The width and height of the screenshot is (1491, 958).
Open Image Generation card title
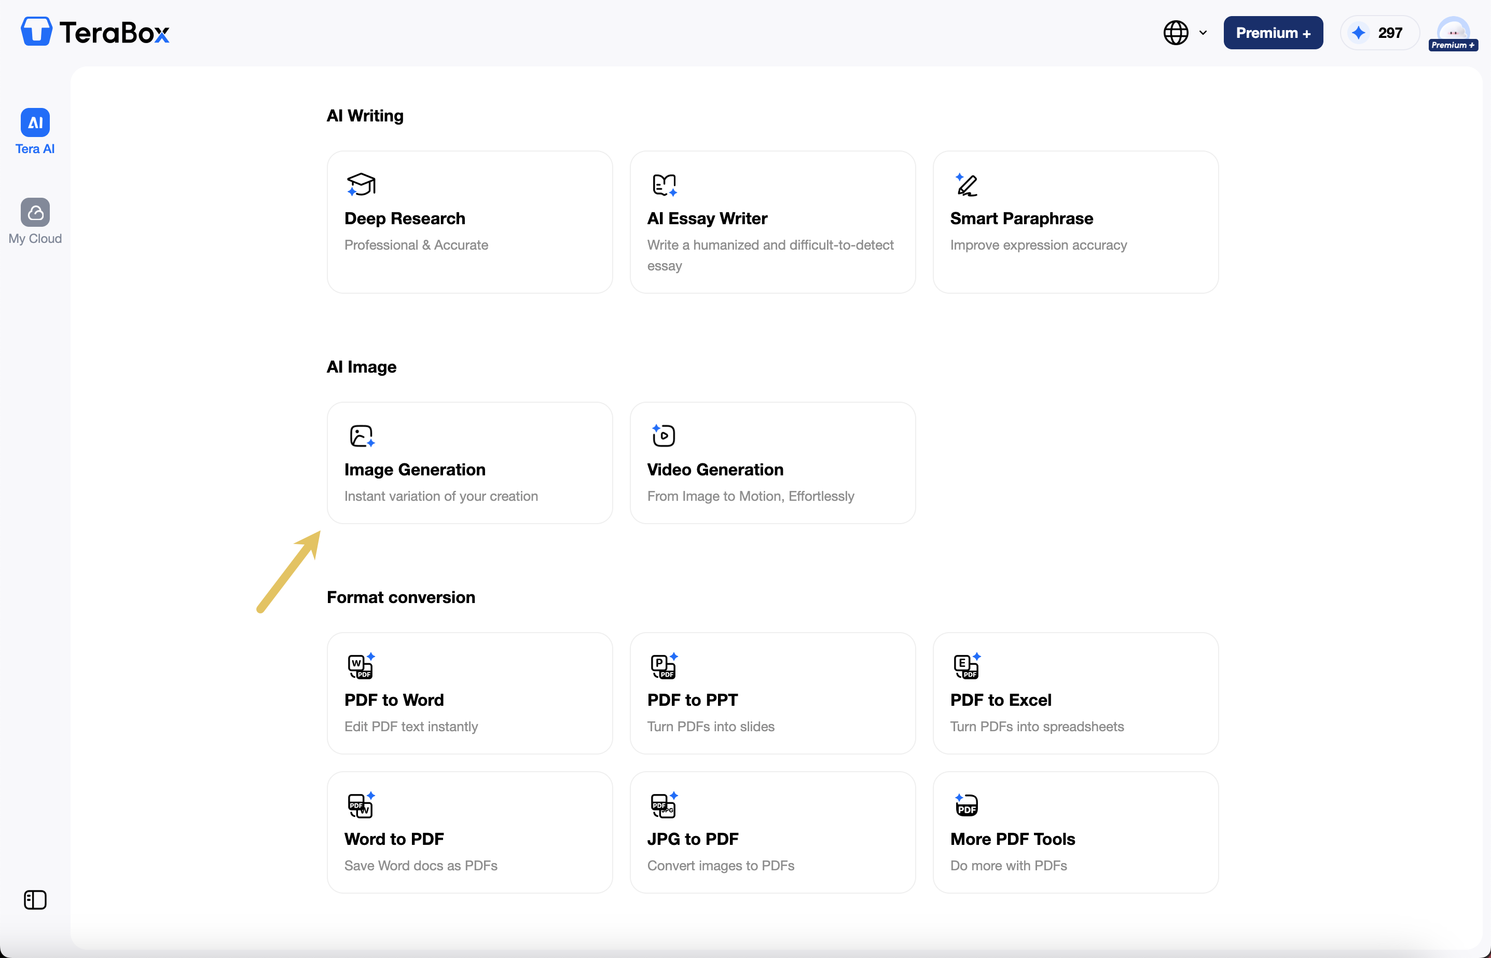click(x=415, y=470)
